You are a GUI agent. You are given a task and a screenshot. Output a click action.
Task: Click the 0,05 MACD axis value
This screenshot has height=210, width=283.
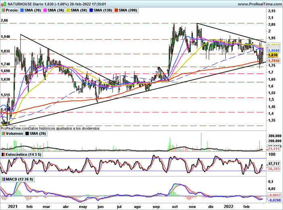272,189
